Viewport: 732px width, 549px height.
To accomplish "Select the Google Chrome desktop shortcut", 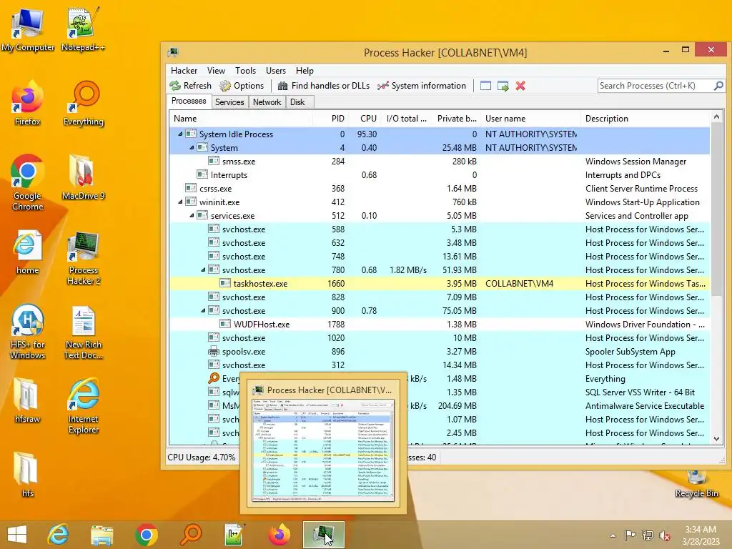I will pyautogui.click(x=27, y=182).
